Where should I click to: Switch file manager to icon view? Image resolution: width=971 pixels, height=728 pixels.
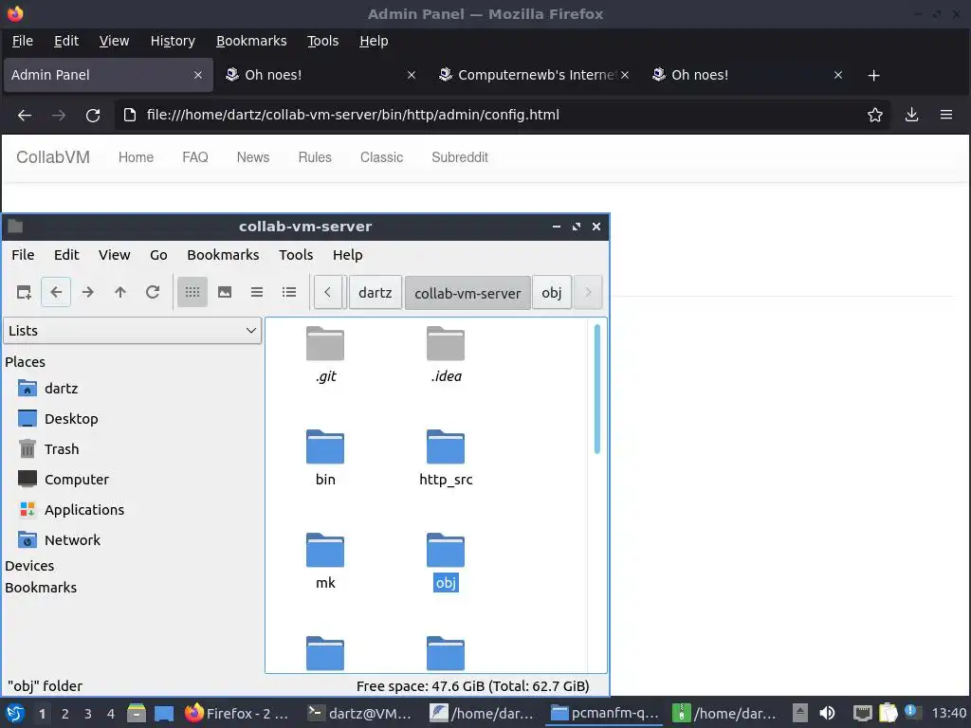point(192,292)
